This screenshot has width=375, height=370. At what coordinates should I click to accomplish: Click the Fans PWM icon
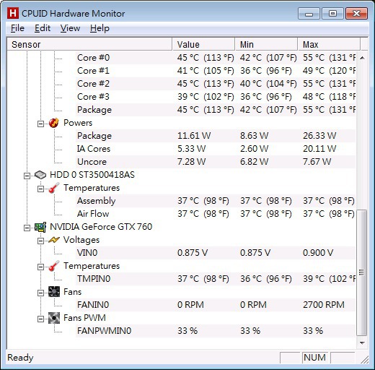tap(54, 318)
